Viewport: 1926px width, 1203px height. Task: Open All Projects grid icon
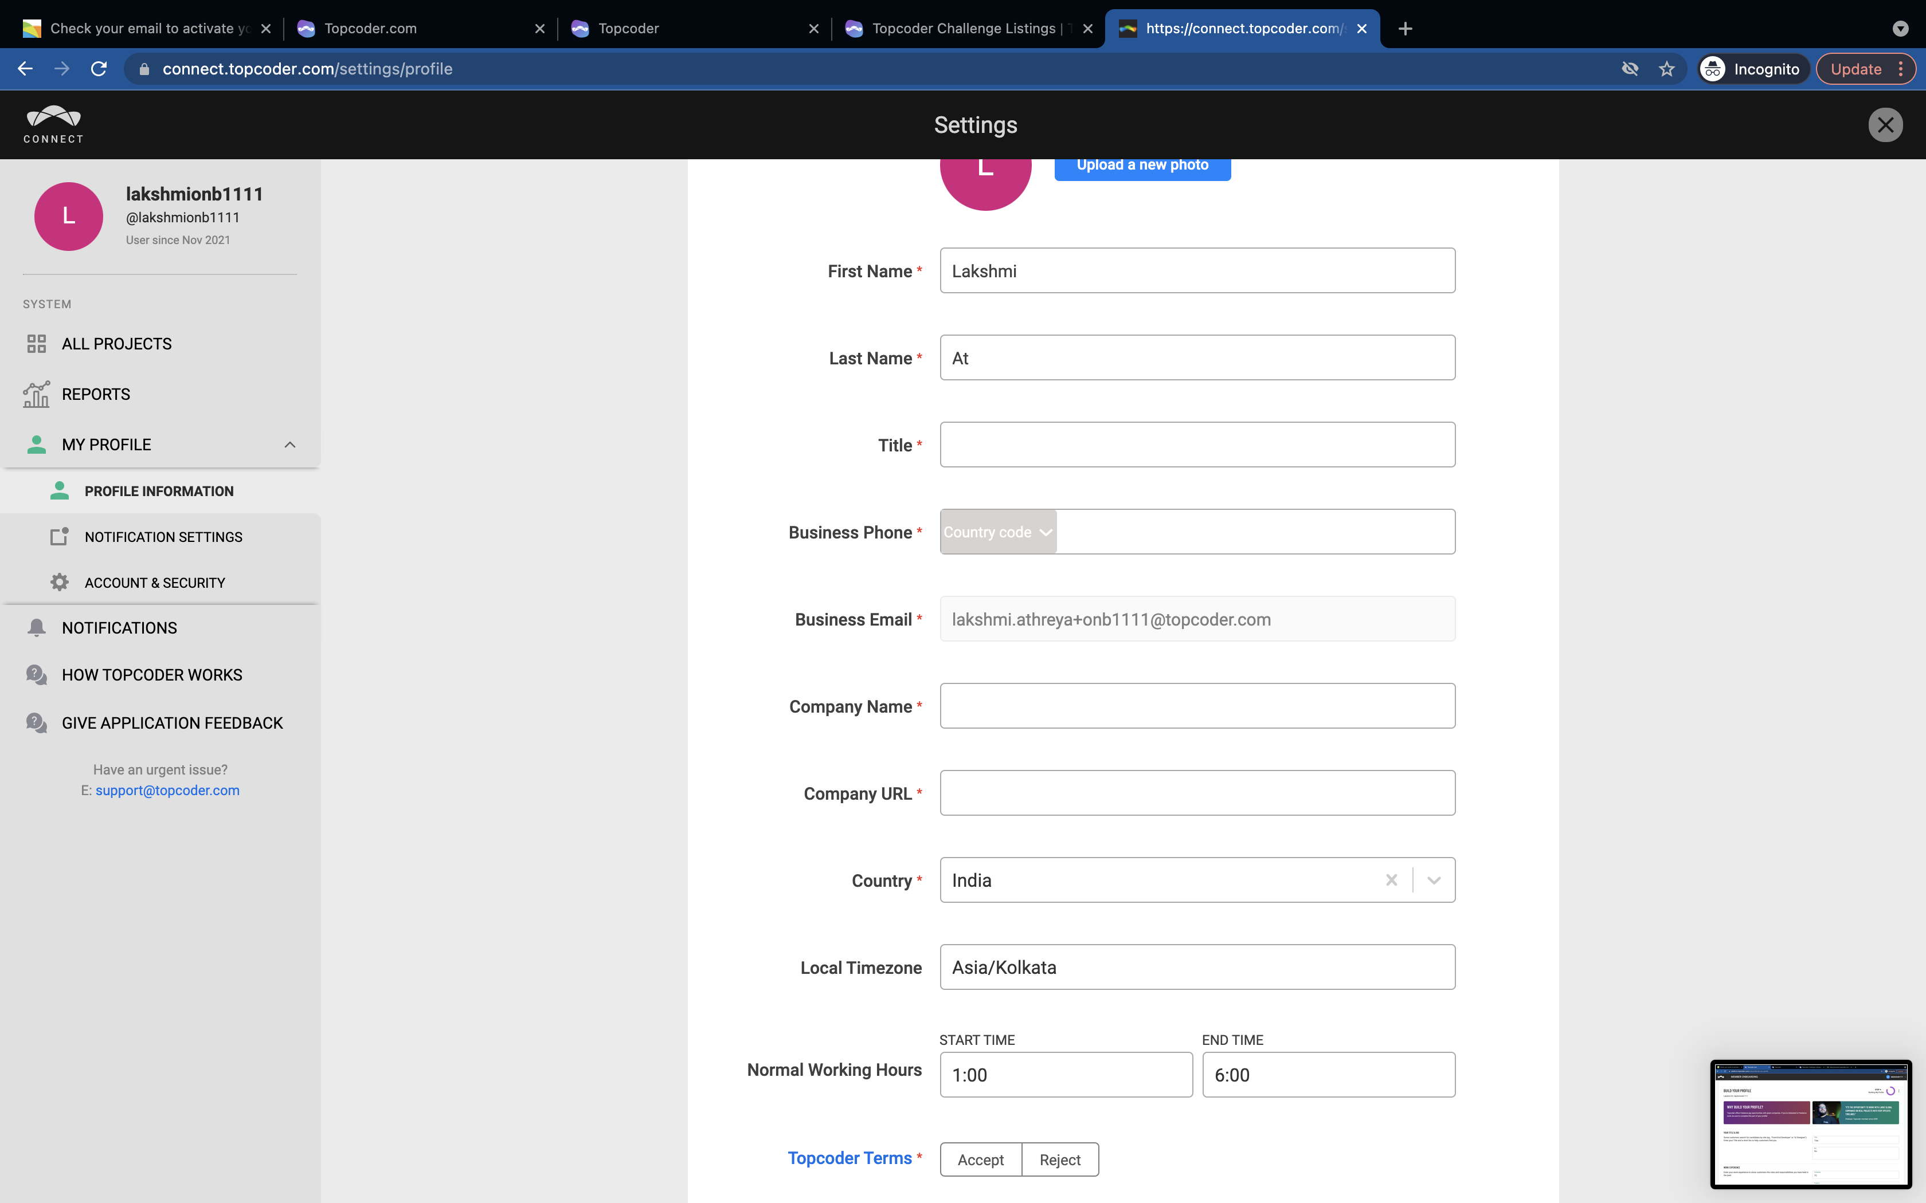[37, 344]
